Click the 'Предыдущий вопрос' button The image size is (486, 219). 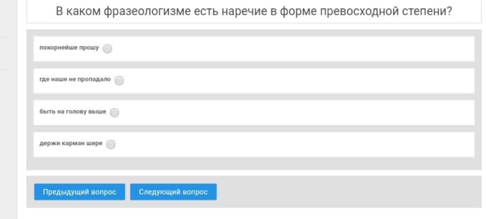(80, 192)
